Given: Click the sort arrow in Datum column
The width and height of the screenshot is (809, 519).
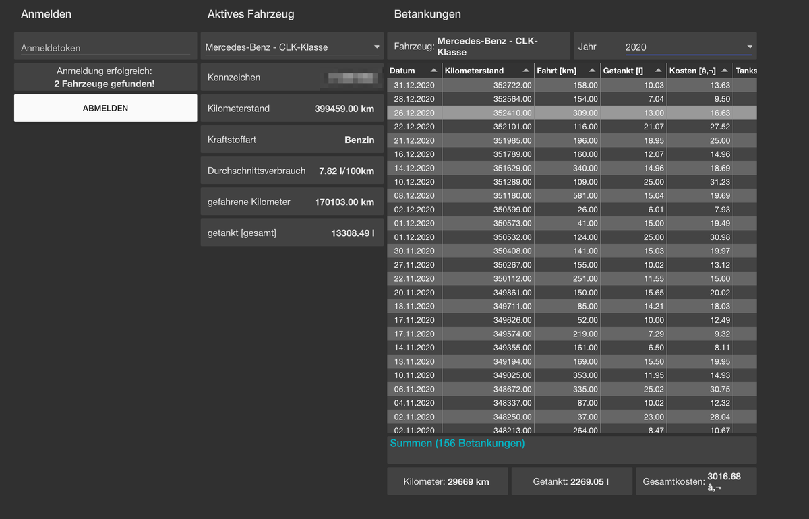Looking at the screenshot, I should 433,71.
